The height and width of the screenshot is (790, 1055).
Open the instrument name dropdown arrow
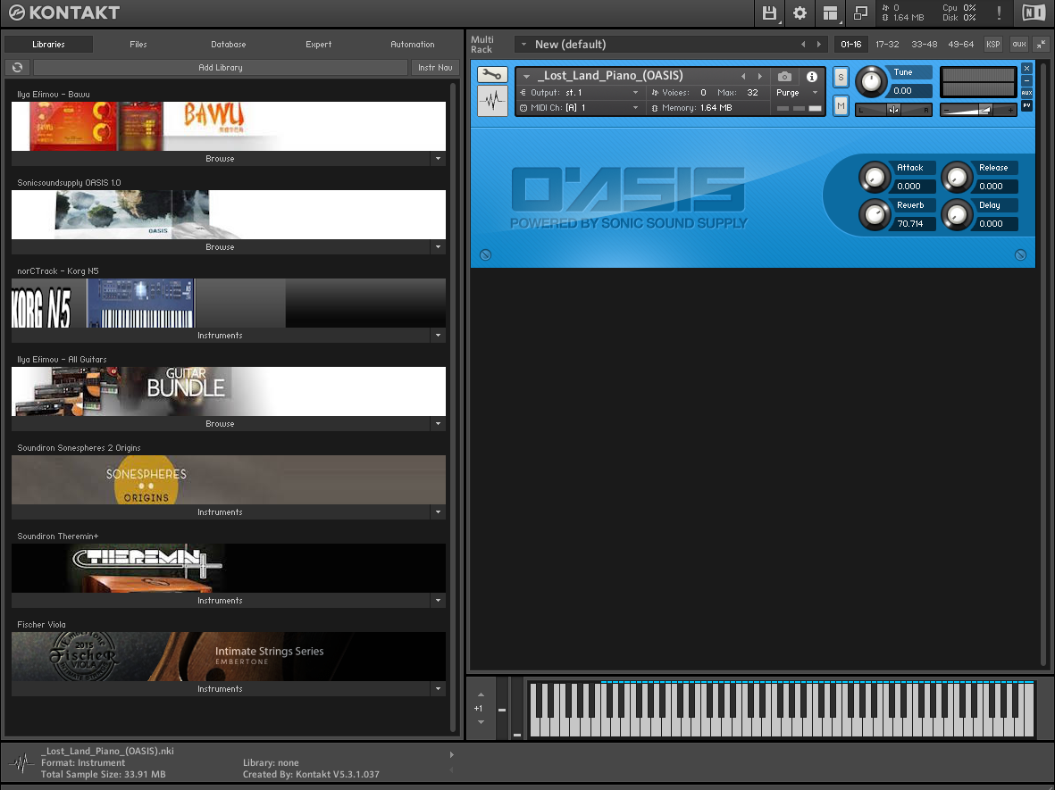(527, 77)
